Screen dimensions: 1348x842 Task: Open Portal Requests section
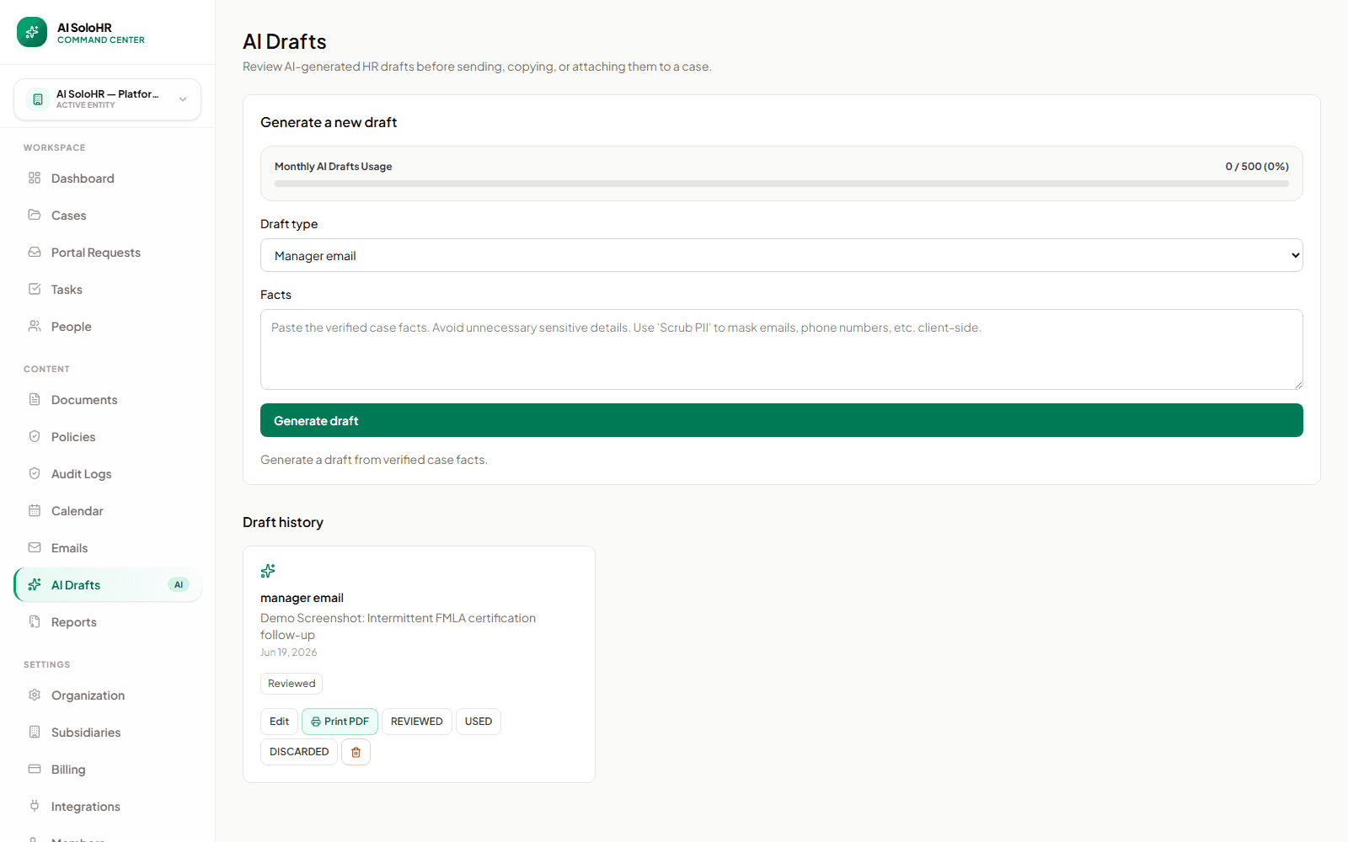[x=108, y=253]
